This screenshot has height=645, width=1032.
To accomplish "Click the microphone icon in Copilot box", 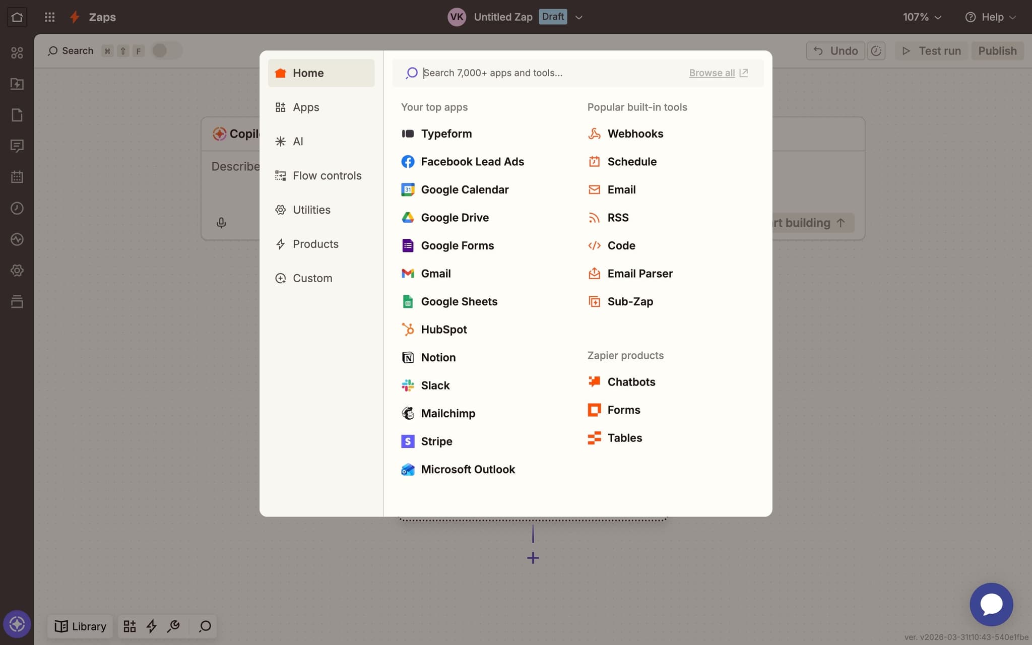I will [x=221, y=223].
